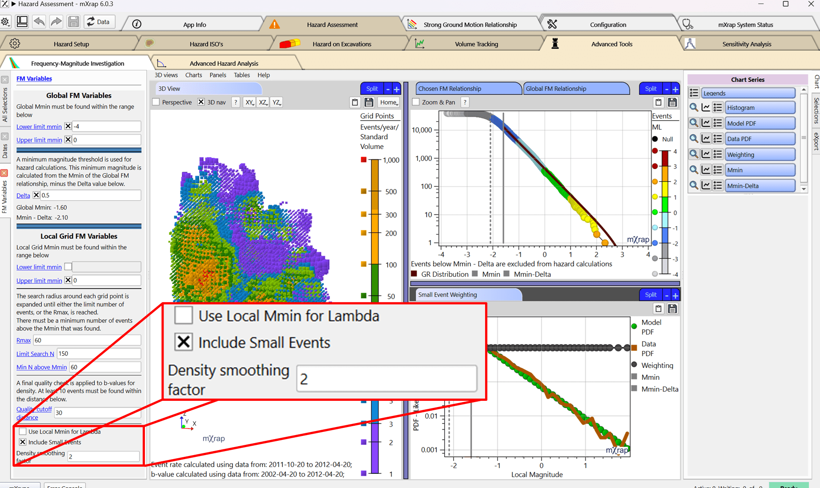Click the red 1,000 swatch in Grid Points legend
The height and width of the screenshot is (488, 820).
coord(364,160)
